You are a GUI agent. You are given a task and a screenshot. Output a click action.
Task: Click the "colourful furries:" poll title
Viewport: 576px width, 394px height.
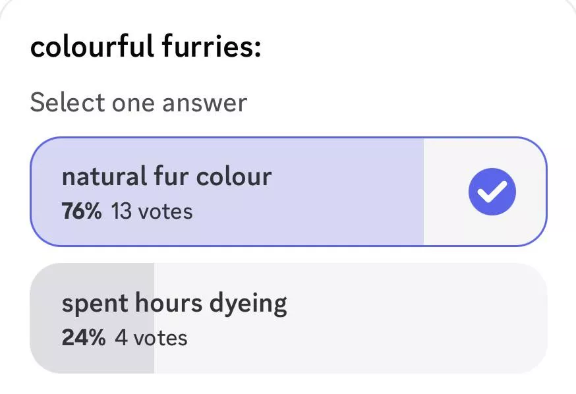click(146, 48)
